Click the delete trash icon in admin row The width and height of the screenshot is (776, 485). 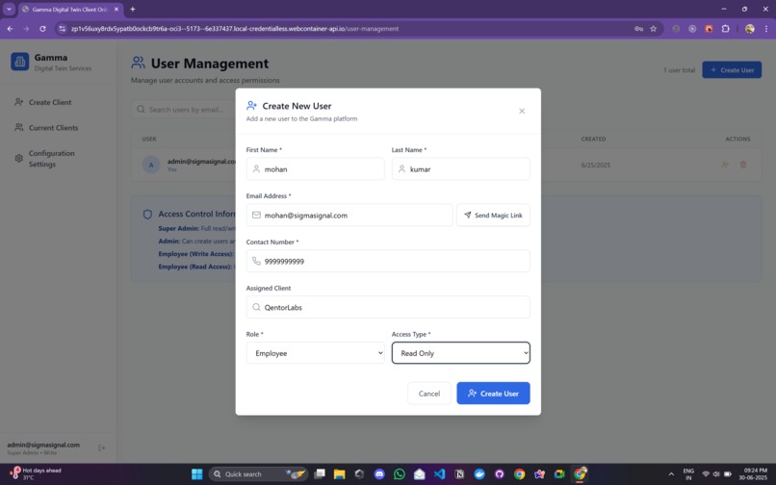pyautogui.click(x=743, y=165)
